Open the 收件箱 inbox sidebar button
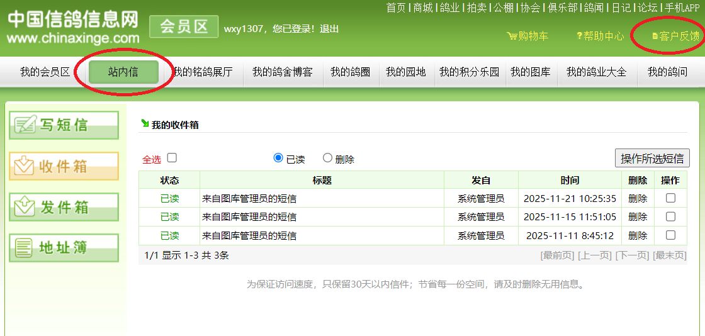 [64, 166]
